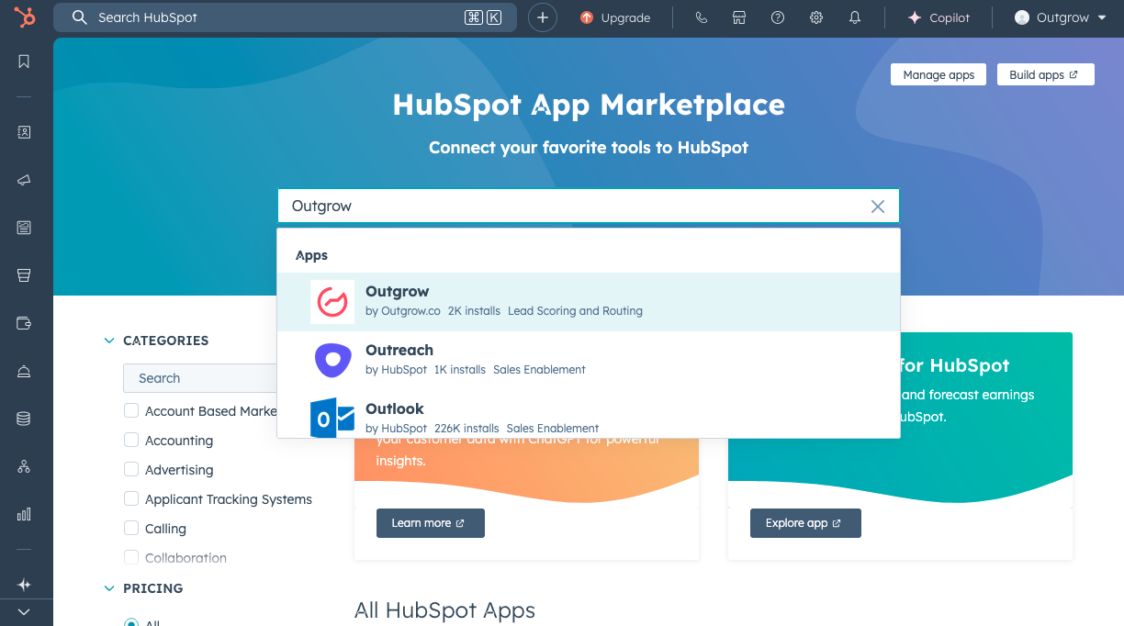The image size is (1124, 626).
Task: Clear the marketplace search with the X
Action: [878, 207]
